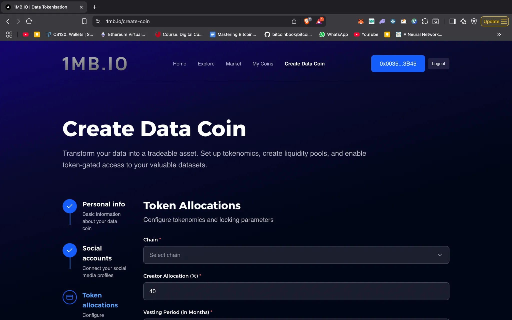Viewport: 512px width, 320px height.
Task: Click the Brave Shields lion icon
Action: 306,21
